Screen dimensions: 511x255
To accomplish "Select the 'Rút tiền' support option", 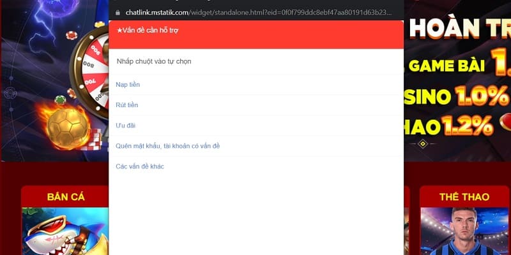I will (x=127, y=105).
